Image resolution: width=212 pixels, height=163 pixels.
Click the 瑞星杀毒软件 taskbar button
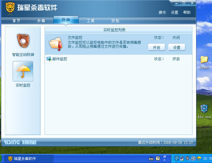pos(29,158)
